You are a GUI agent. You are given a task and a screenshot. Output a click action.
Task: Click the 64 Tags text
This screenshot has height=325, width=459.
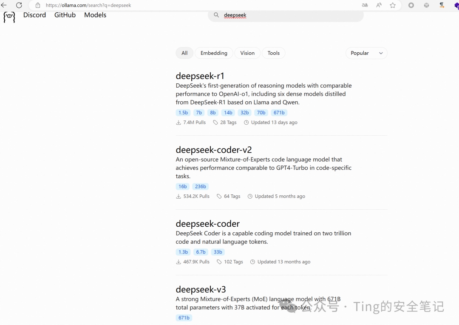[232, 197]
